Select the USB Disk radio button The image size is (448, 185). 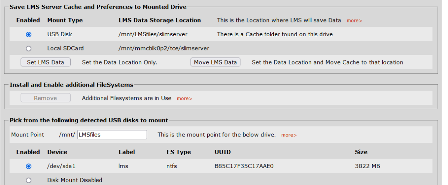(x=28, y=34)
